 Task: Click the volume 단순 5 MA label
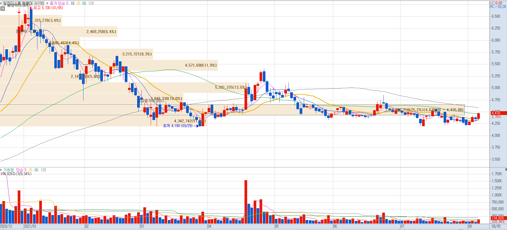click(x=21, y=170)
